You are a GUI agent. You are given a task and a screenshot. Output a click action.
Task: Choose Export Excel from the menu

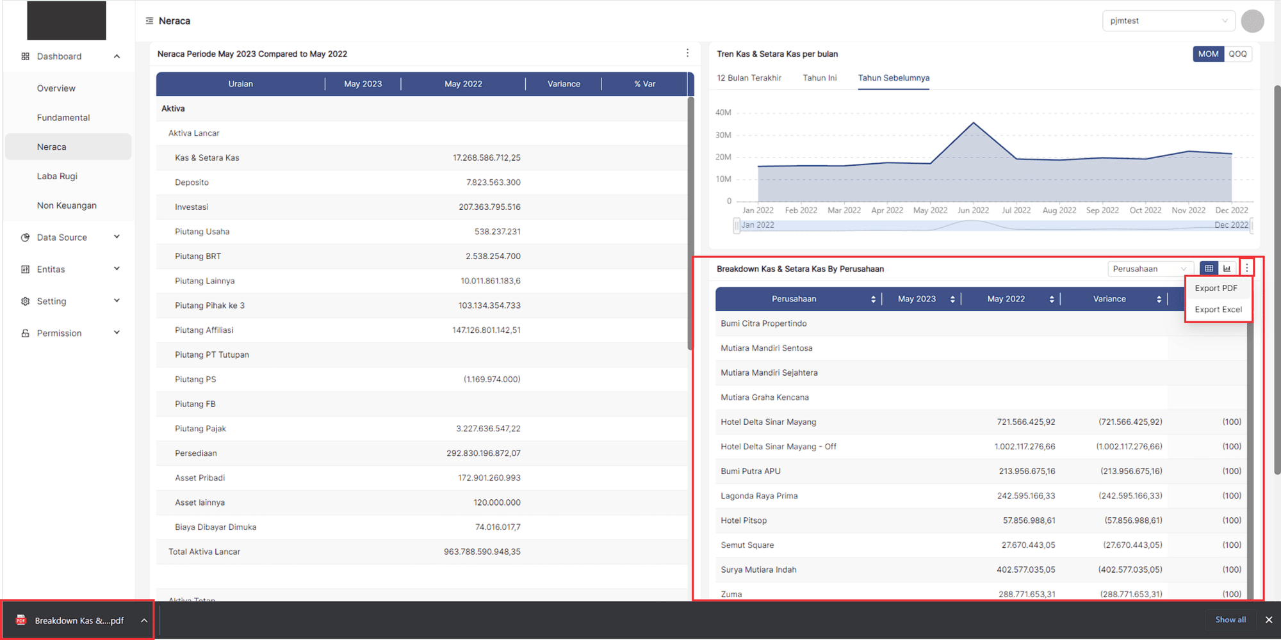(1218, 310)
